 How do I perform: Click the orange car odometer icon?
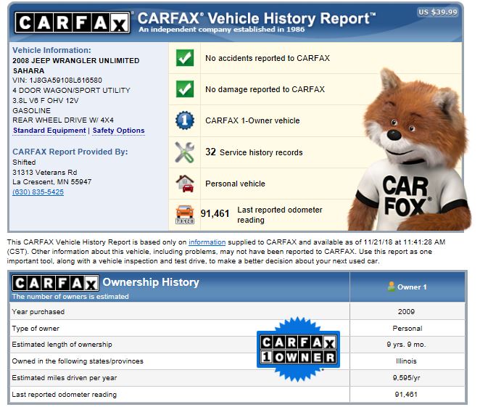[x=185, y=215]
